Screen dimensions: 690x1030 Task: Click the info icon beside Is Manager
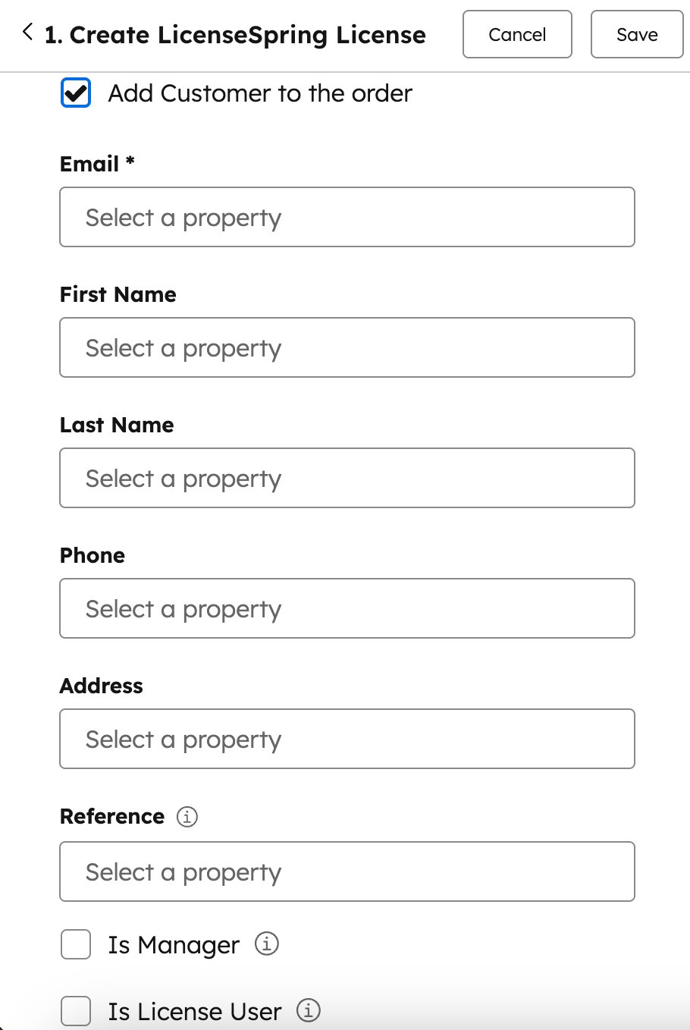(x=266, y=944)
